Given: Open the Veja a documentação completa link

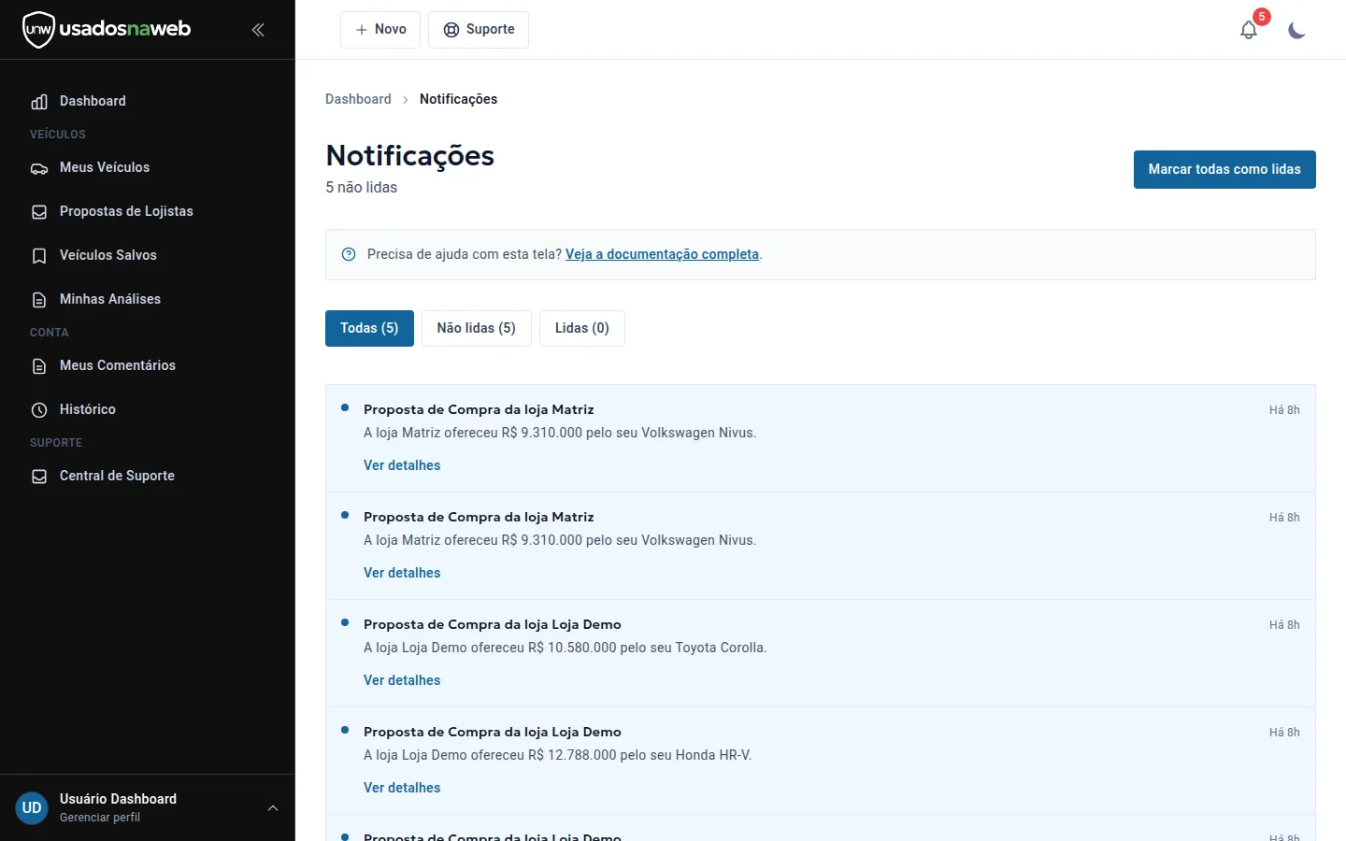Looking at the screenshot, I should tap(662, 254).
